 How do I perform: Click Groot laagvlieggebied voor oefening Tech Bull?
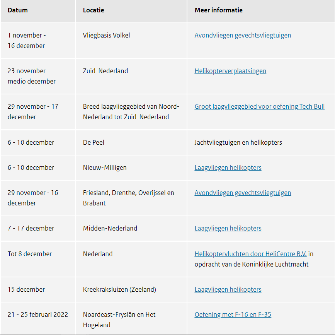point(259,107)
